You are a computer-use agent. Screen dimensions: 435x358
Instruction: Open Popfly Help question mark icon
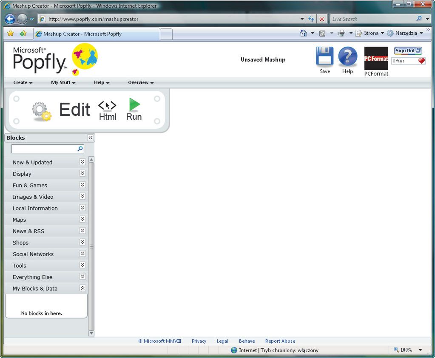347,56
